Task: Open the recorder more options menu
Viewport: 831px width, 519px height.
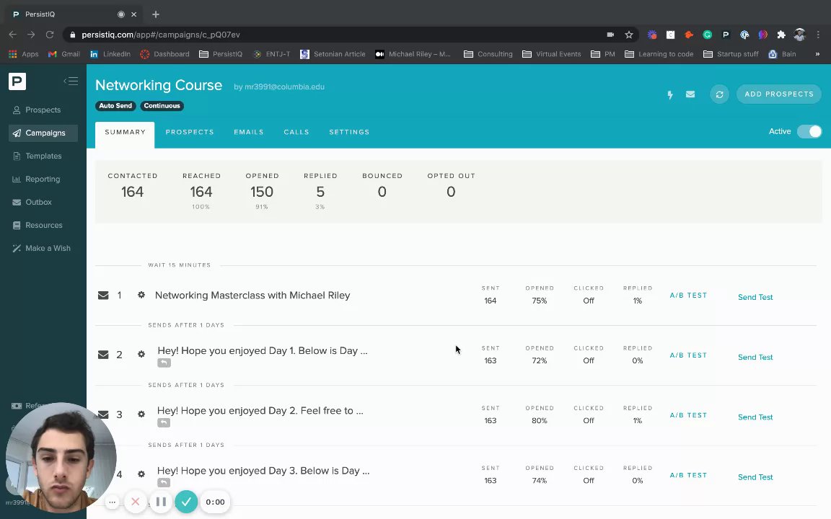Action: coord(112,502)
